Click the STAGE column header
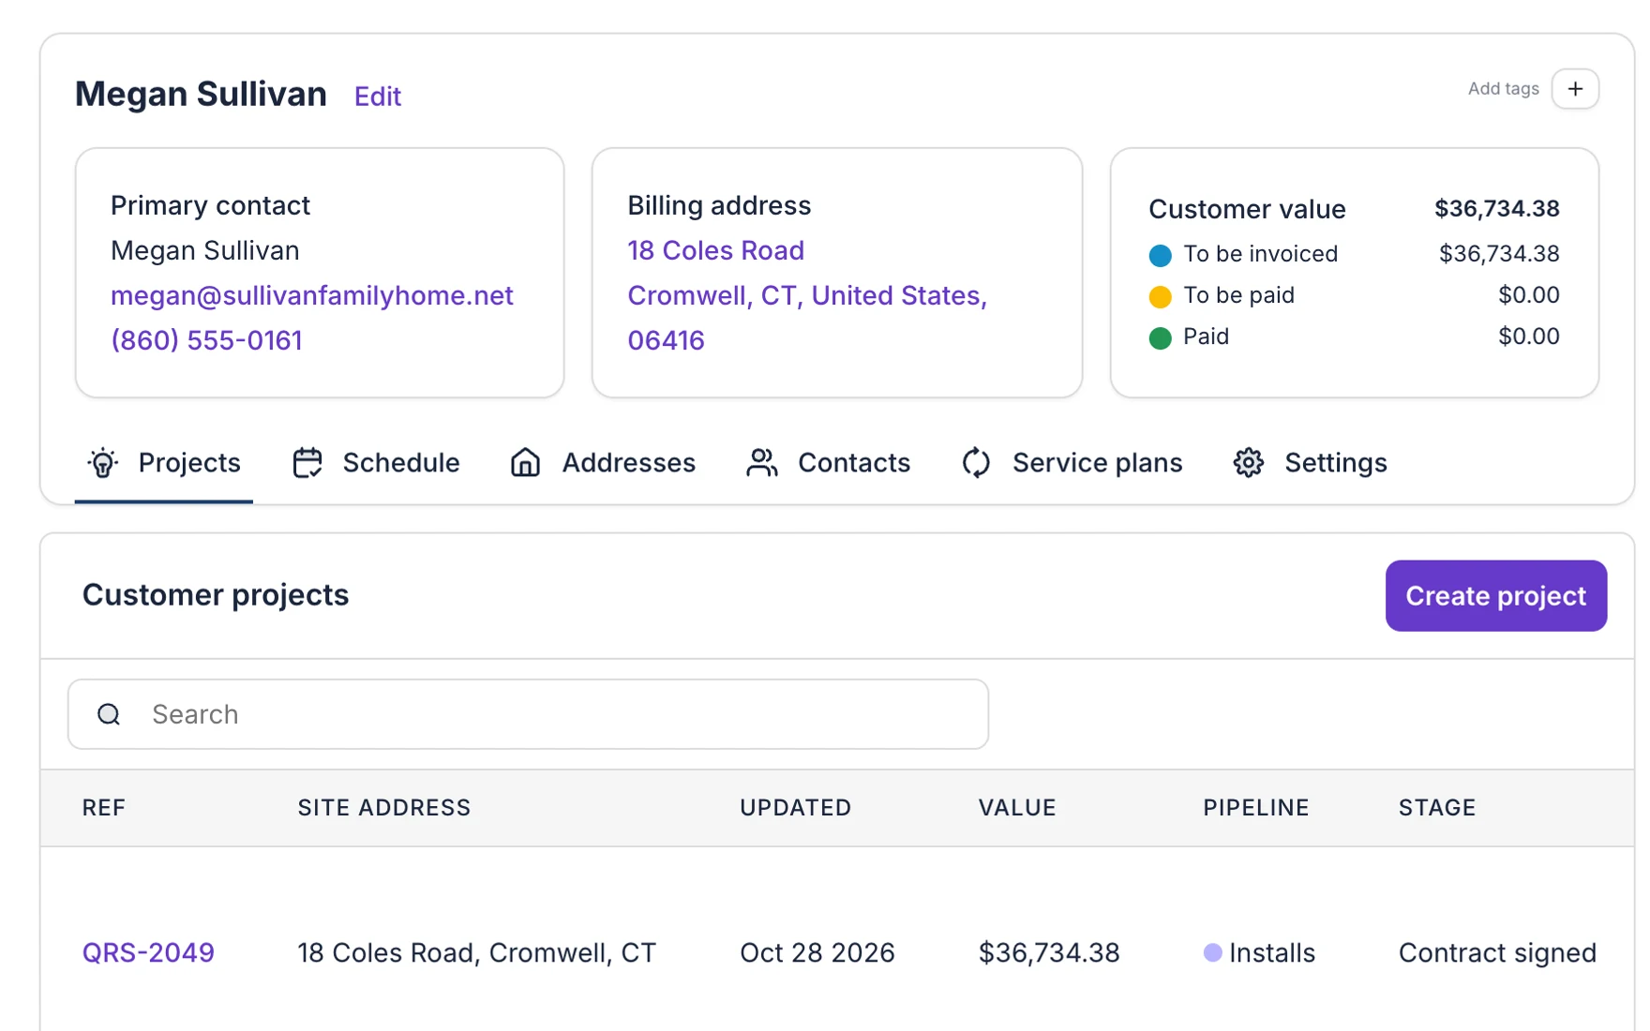The width and height of the screenshot is (1650, 1031). 1437,808
